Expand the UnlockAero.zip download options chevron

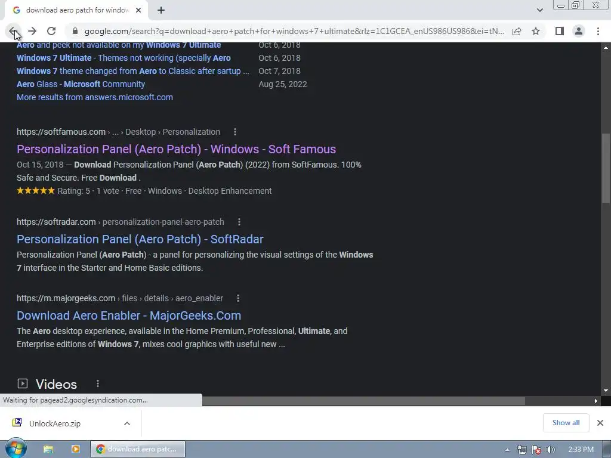tap(127, 424)
